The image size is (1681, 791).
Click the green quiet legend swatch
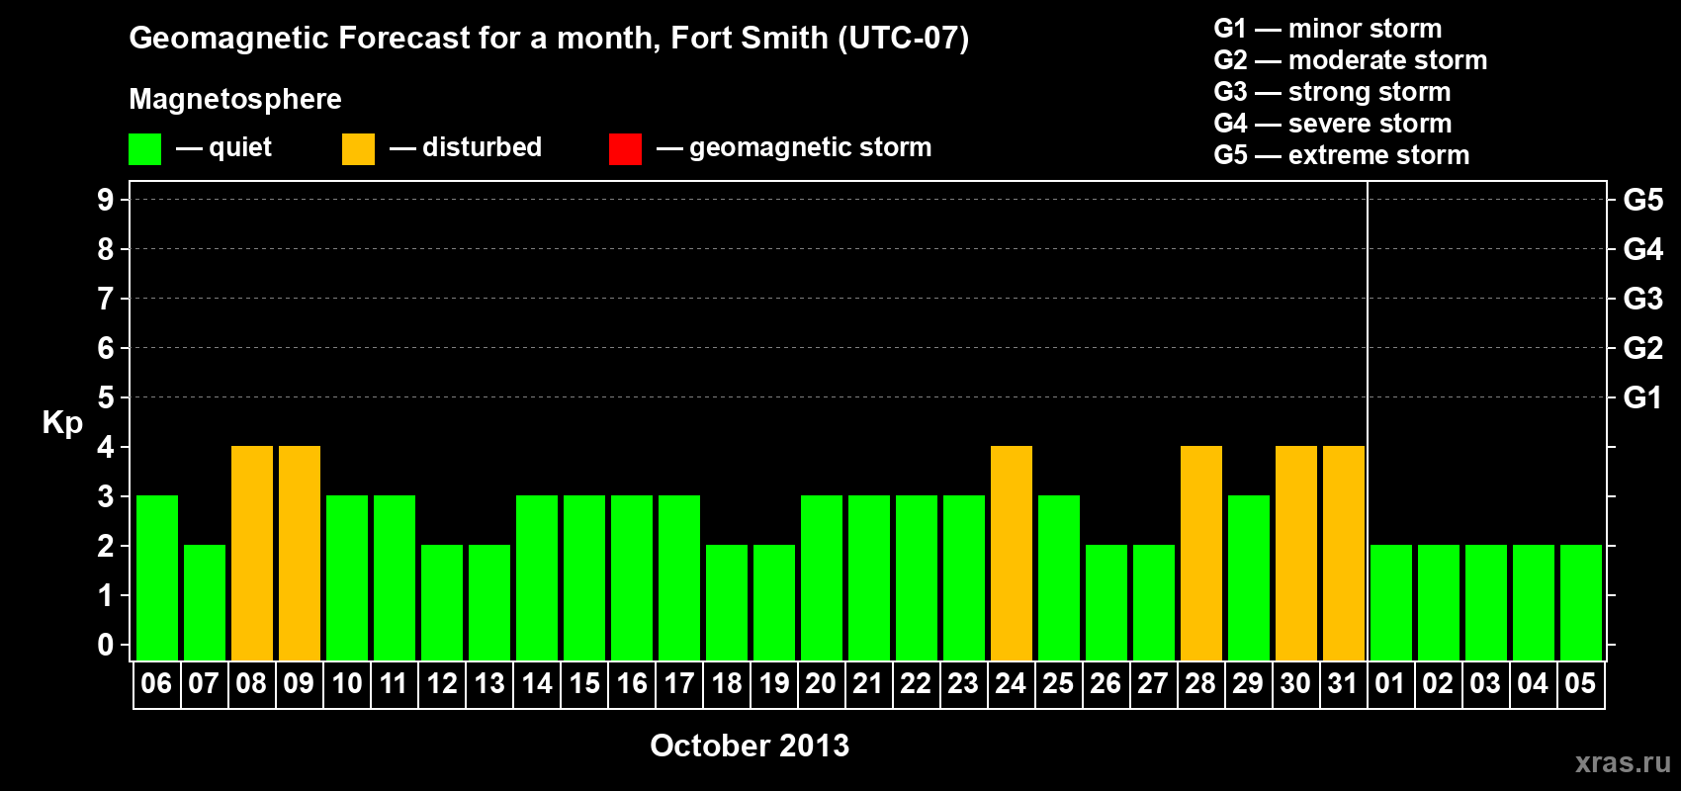point(144,149)
